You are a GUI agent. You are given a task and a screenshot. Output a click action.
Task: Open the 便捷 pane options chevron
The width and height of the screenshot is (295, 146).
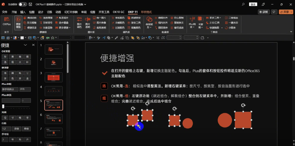(x=25, y=45)
